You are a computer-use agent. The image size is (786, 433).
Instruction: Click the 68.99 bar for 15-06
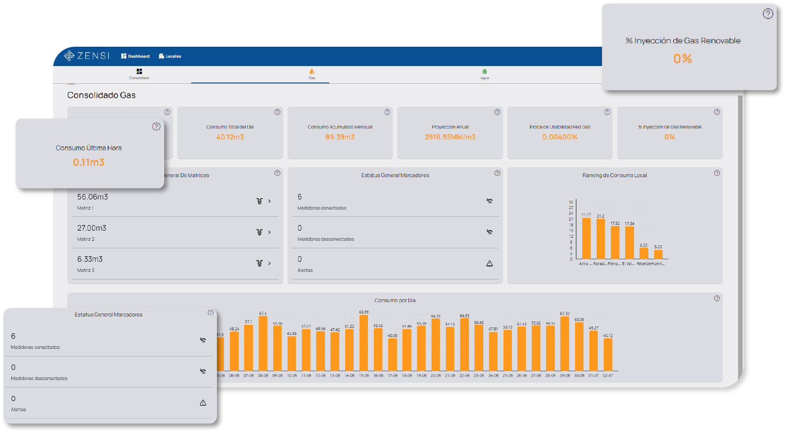pyautogui.click(x=364, y=343)
